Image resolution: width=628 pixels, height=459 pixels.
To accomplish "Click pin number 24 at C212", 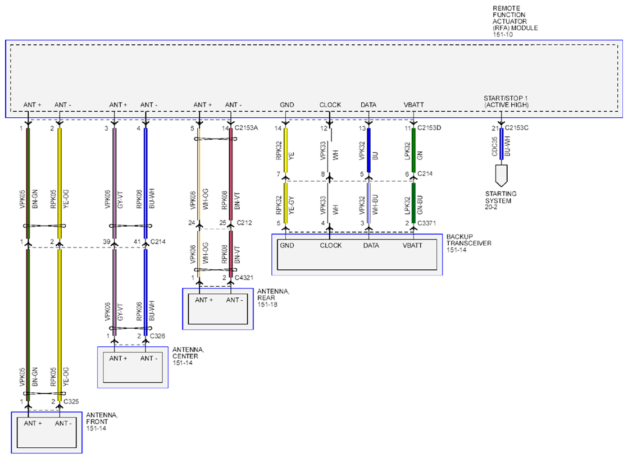I will (x=192, y=223).
